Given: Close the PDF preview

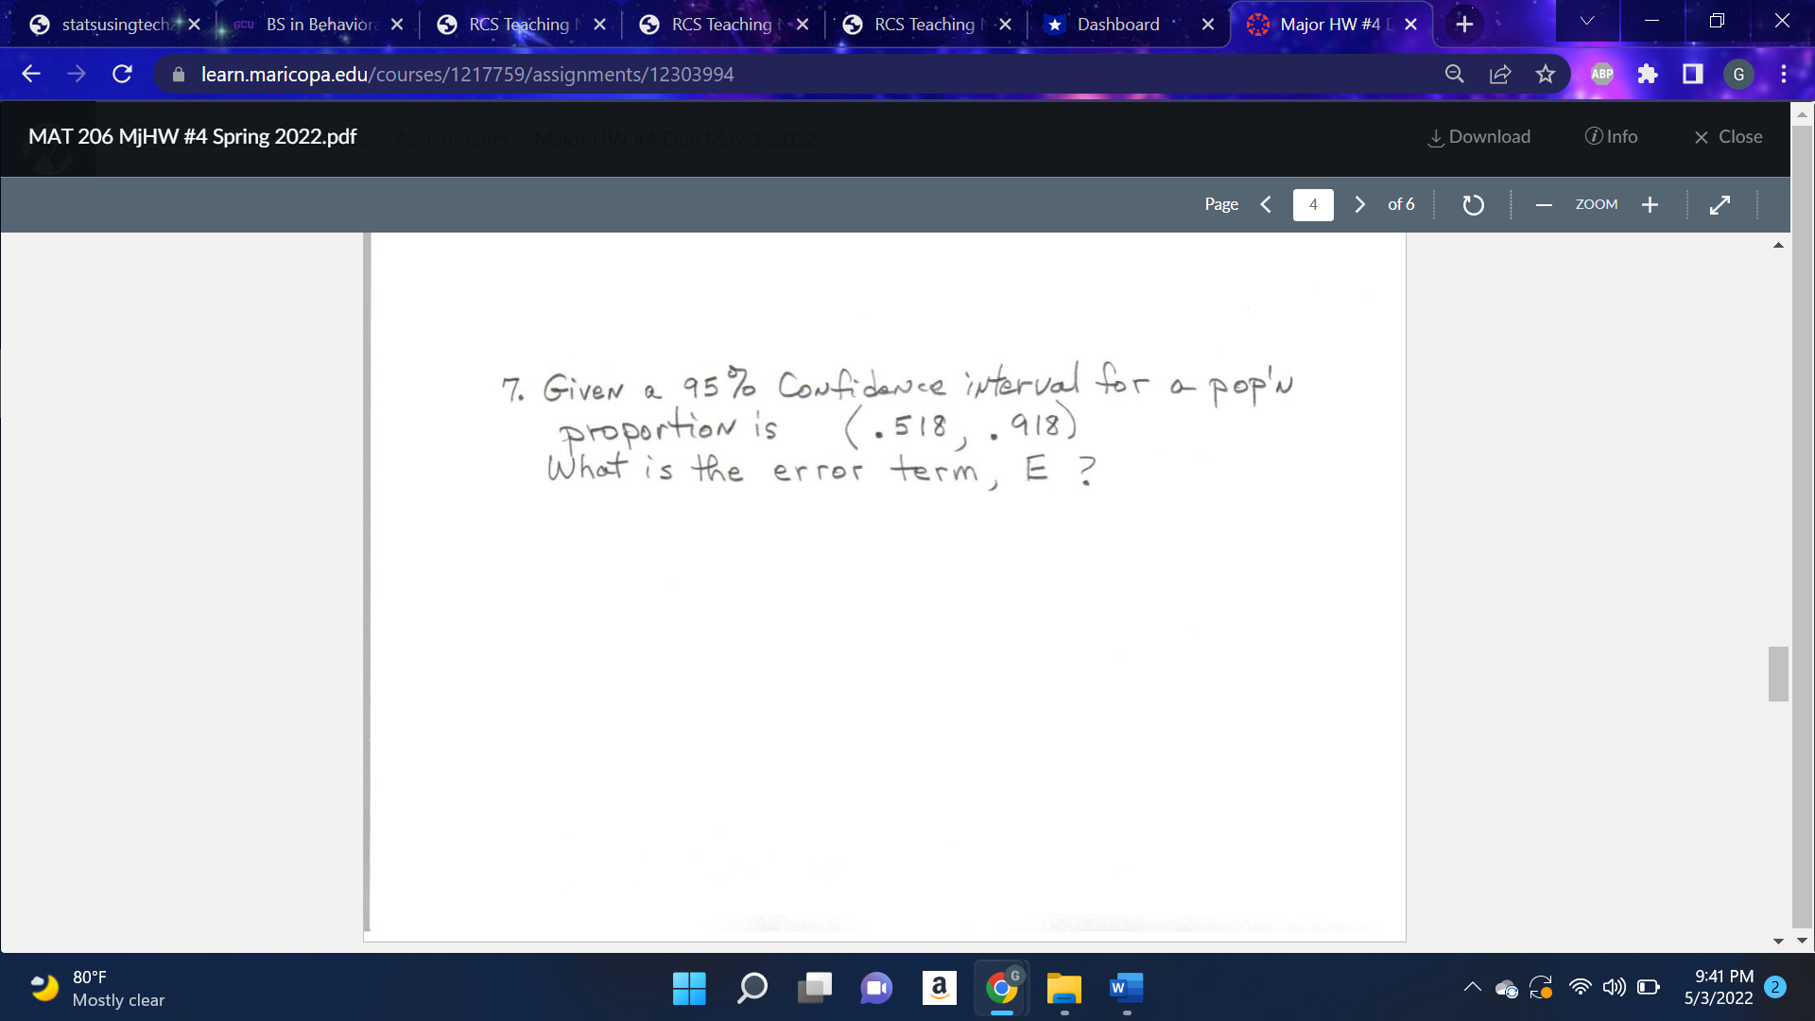Looking at the screenshot, I should click(x=1727, y=137).
